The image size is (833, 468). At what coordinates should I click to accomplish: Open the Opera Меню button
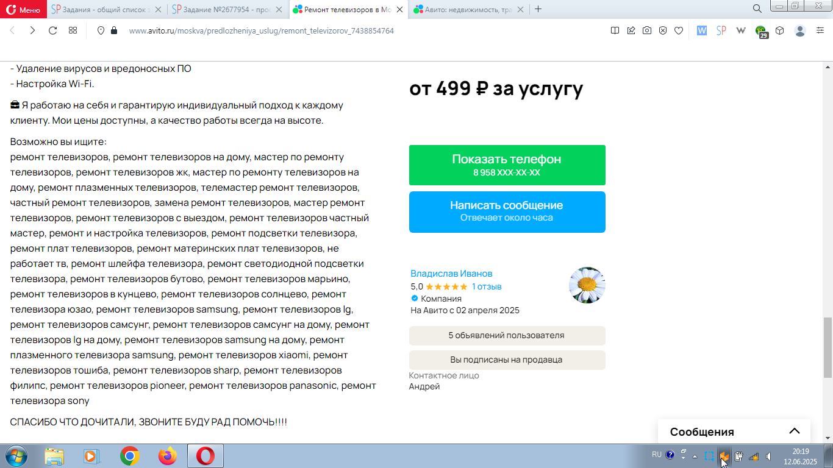pos(23,9)
